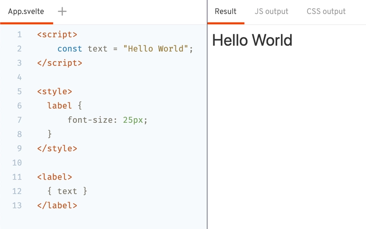The height and width of the screenshot is (229, 366).
Task: Open the CSS output tab
Action: tap(326, 11)
